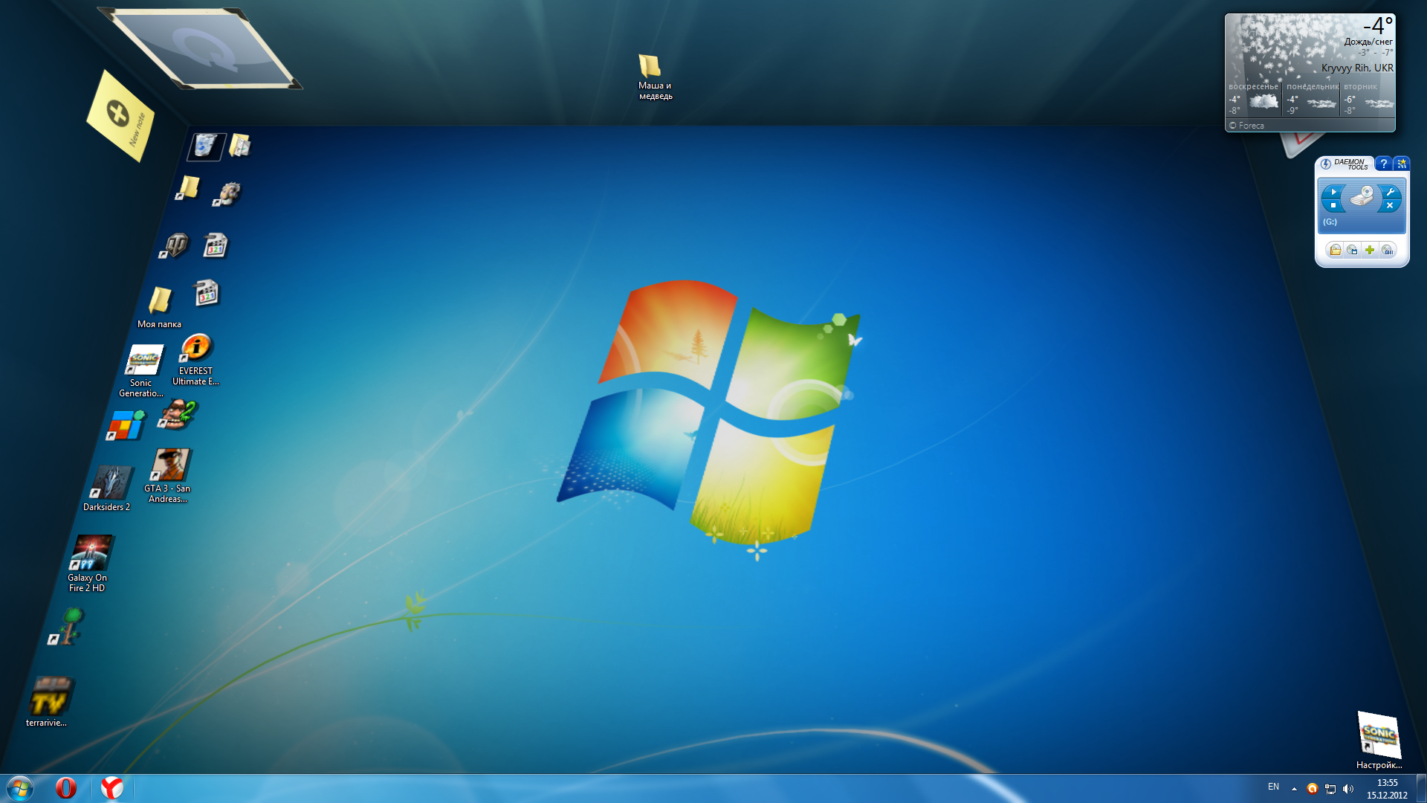Open DAEMON Tools wrench preferences
This screenshot has height=803, width=1427.
[1390, 192]
